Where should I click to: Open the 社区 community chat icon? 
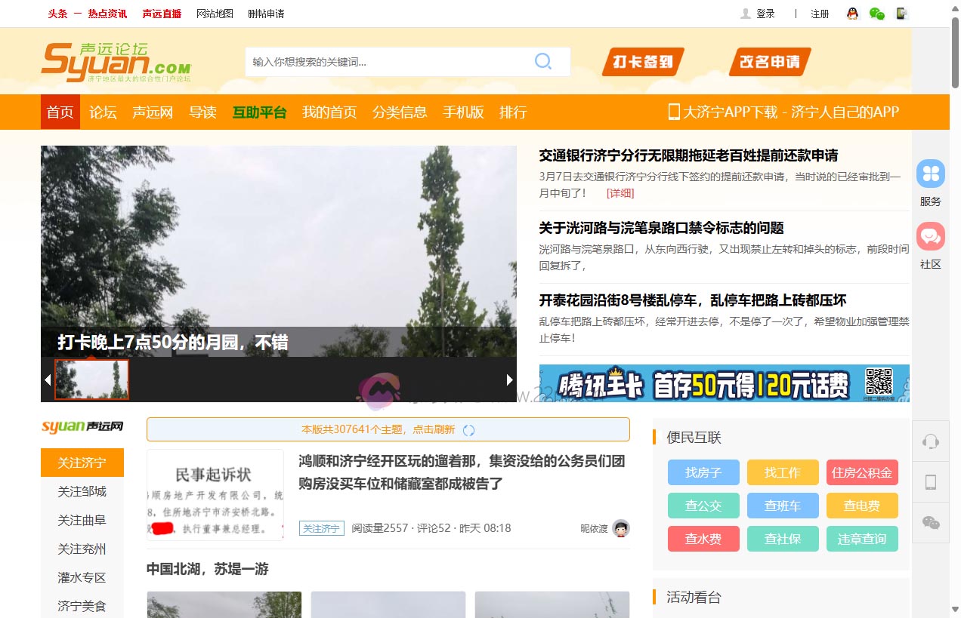[930, 237]
